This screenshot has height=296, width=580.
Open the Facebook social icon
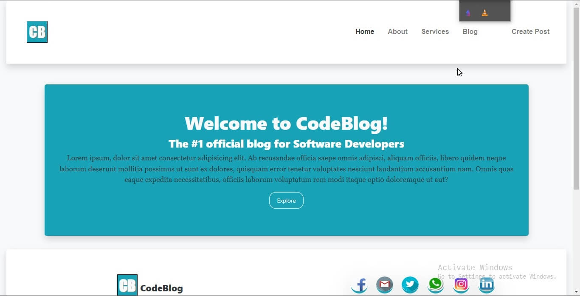359,285
